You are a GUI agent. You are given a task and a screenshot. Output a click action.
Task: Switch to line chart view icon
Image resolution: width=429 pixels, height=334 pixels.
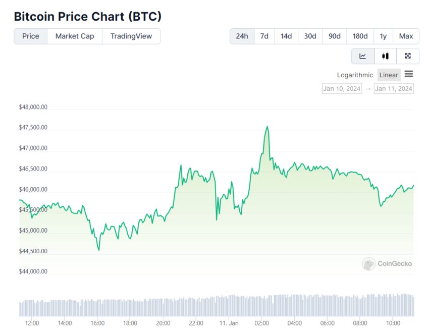(363, 56)
